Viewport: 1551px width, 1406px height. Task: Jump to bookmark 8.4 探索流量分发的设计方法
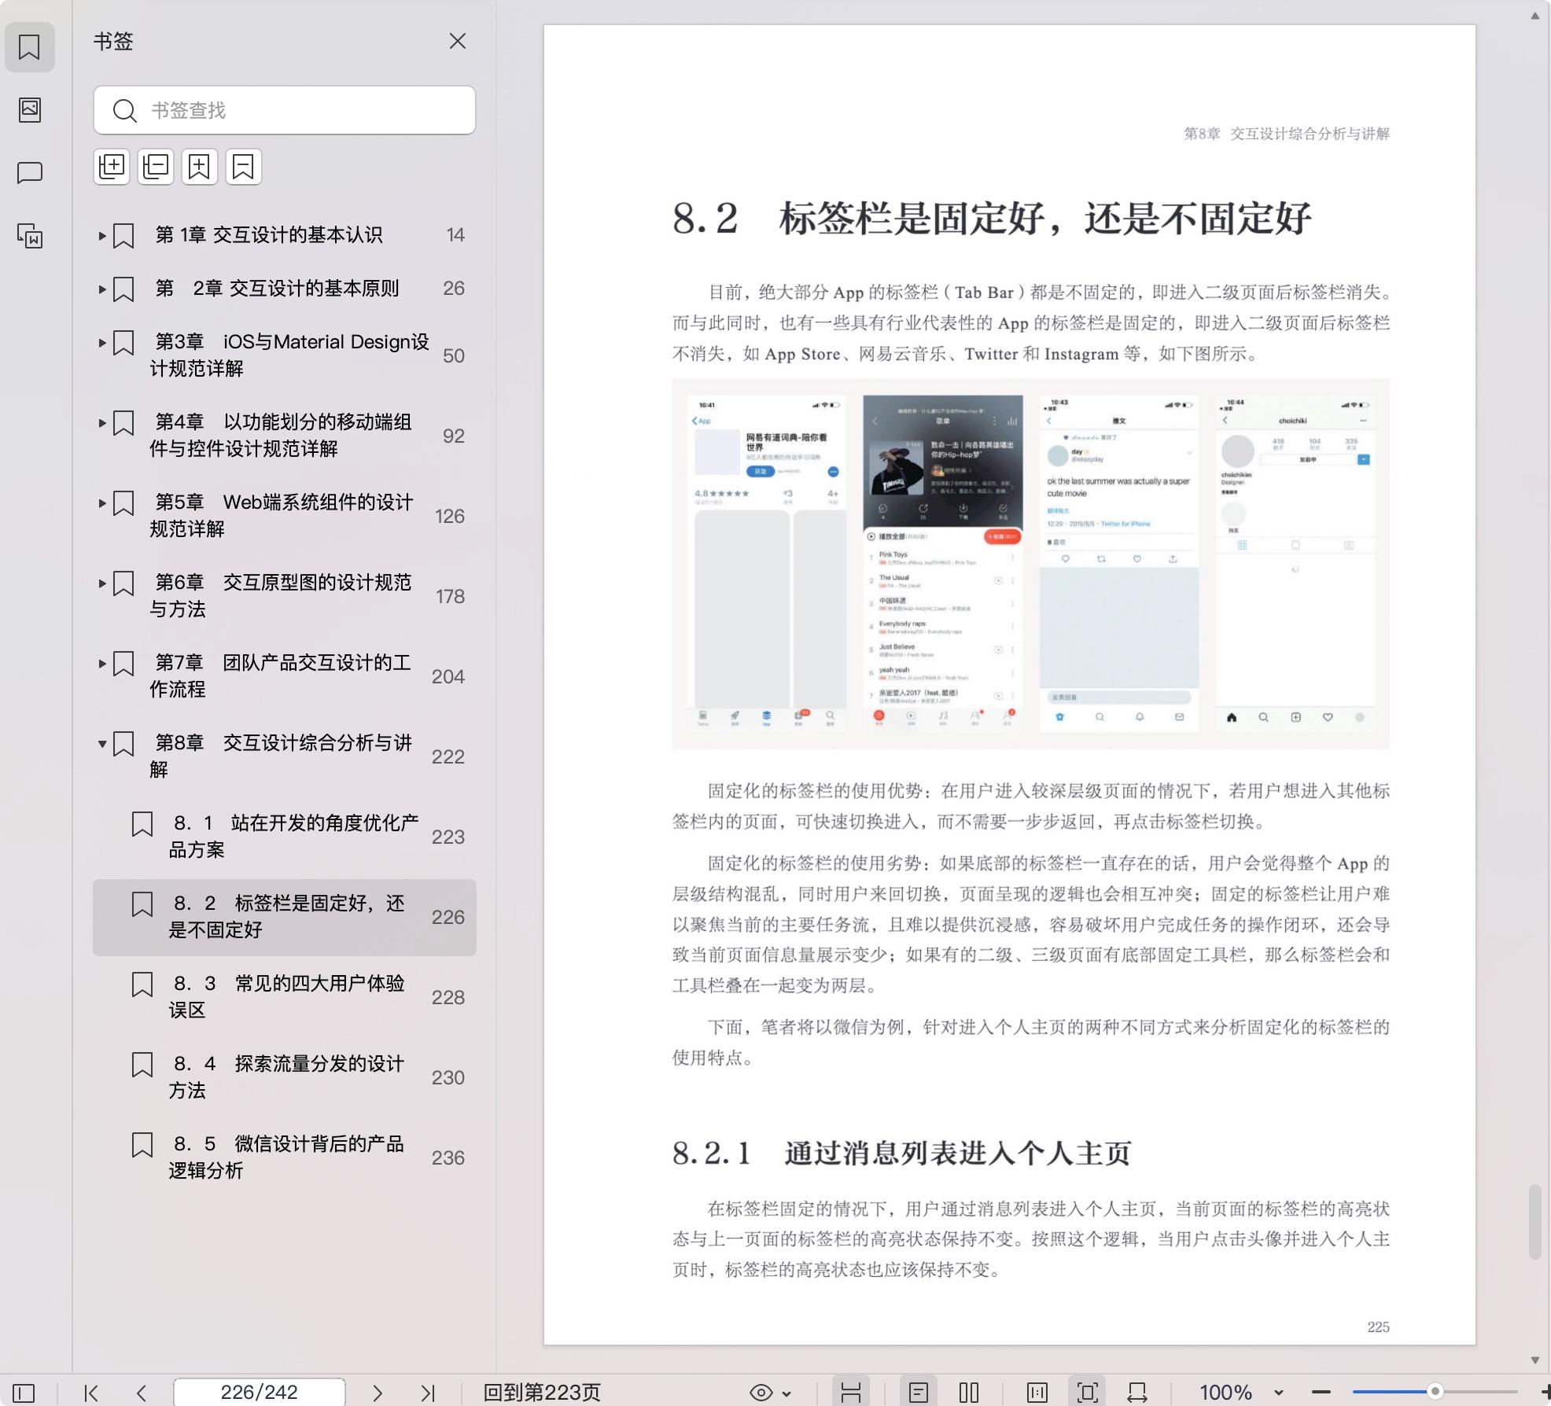[285, 1077]
